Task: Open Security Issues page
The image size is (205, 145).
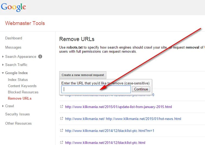Action: 18,114
